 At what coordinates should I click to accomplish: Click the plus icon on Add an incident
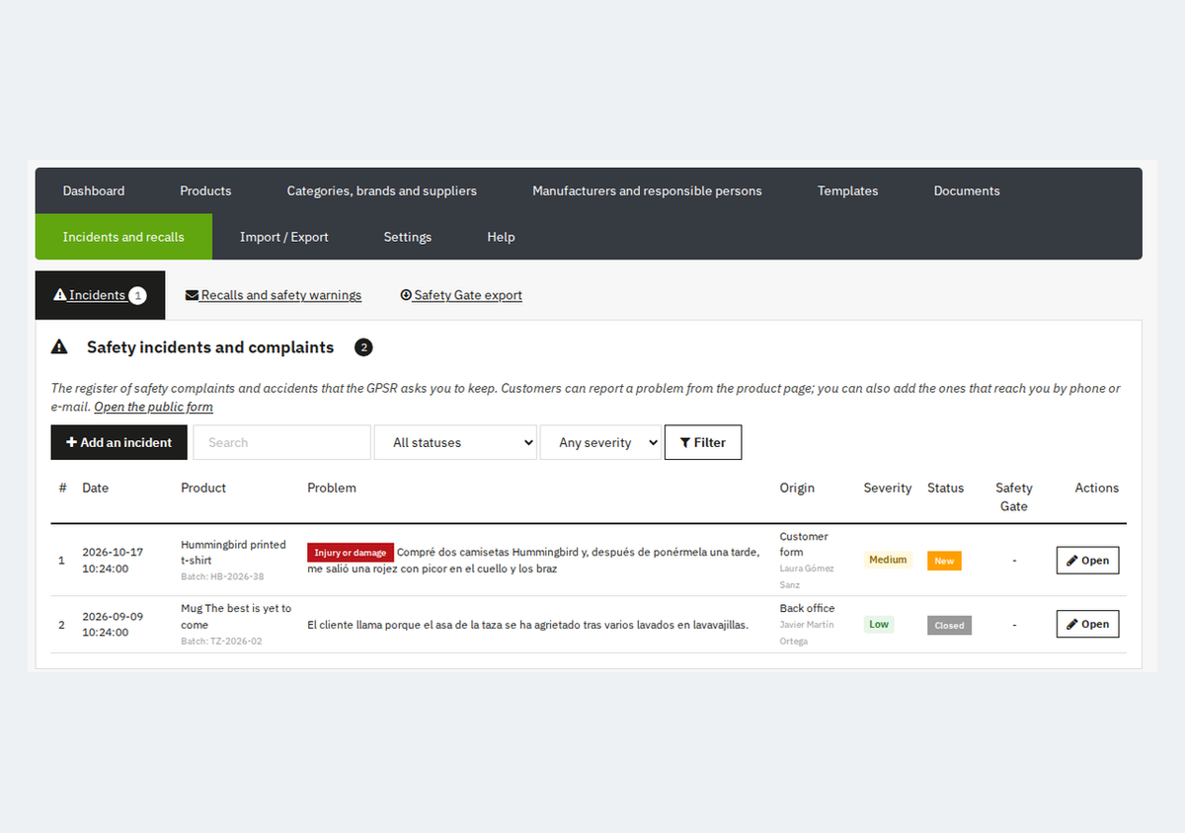(71, 442)
